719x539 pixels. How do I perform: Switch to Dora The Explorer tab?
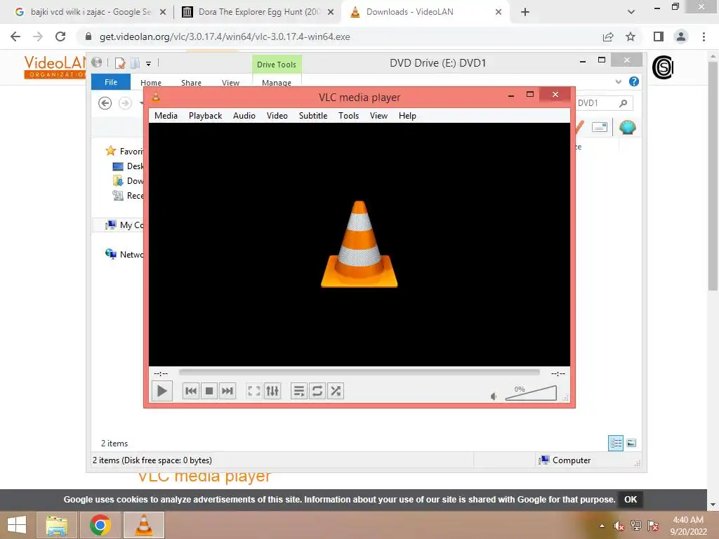258,12
